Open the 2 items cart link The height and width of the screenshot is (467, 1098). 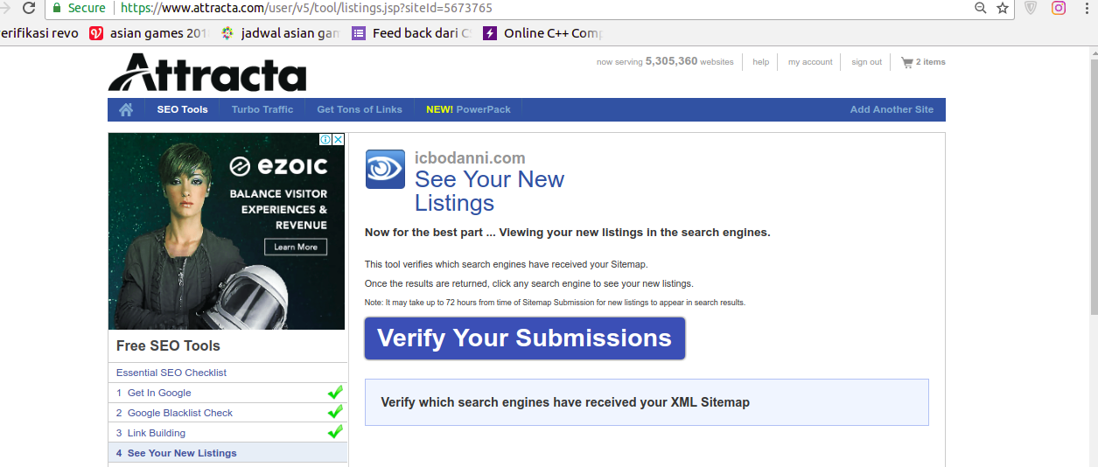point(930,62)
